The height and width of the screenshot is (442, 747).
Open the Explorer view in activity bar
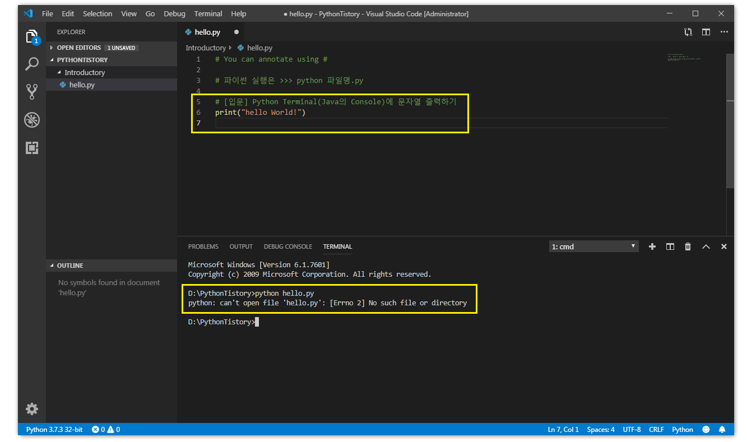[32, 37]
